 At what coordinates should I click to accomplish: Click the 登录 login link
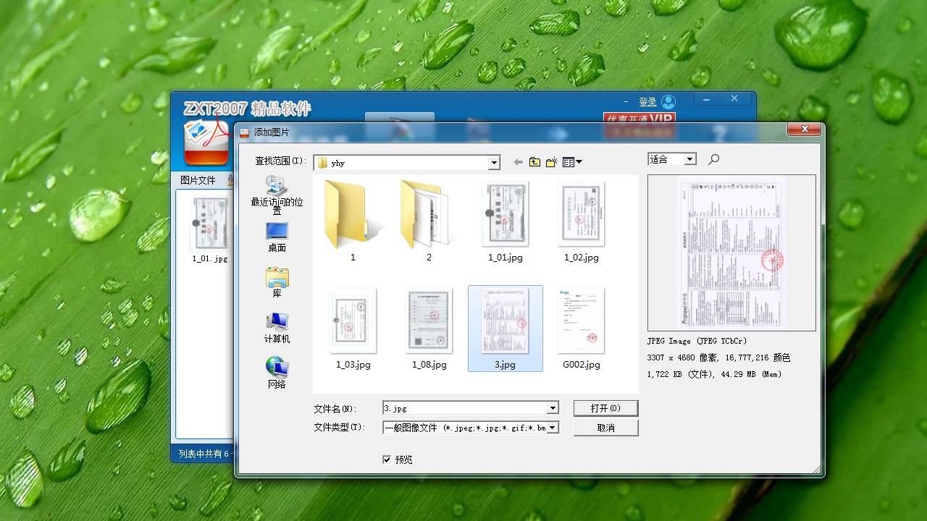point(649,101)
